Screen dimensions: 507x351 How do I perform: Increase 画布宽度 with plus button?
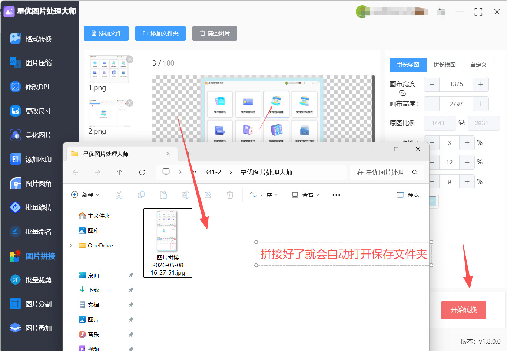tap(481, 84)
